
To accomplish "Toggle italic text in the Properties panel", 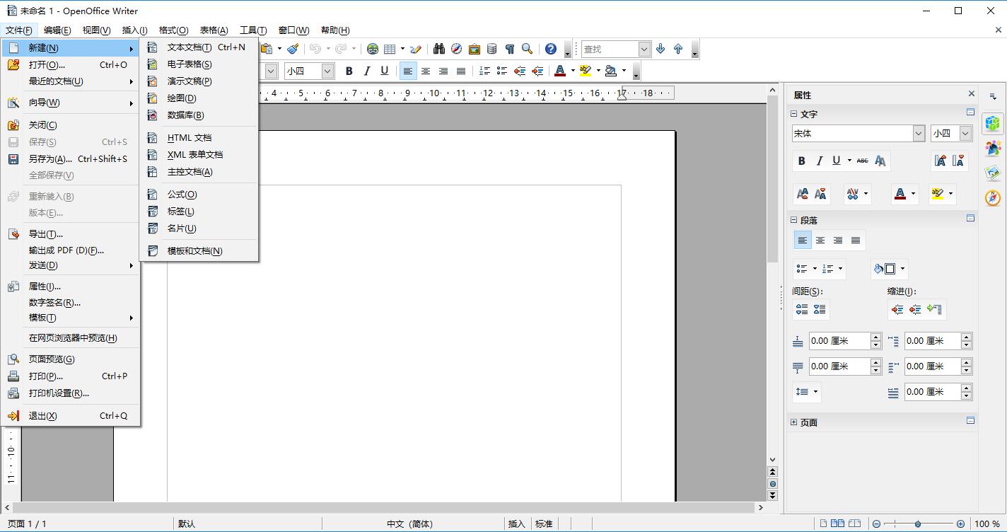I will [820, 161].
